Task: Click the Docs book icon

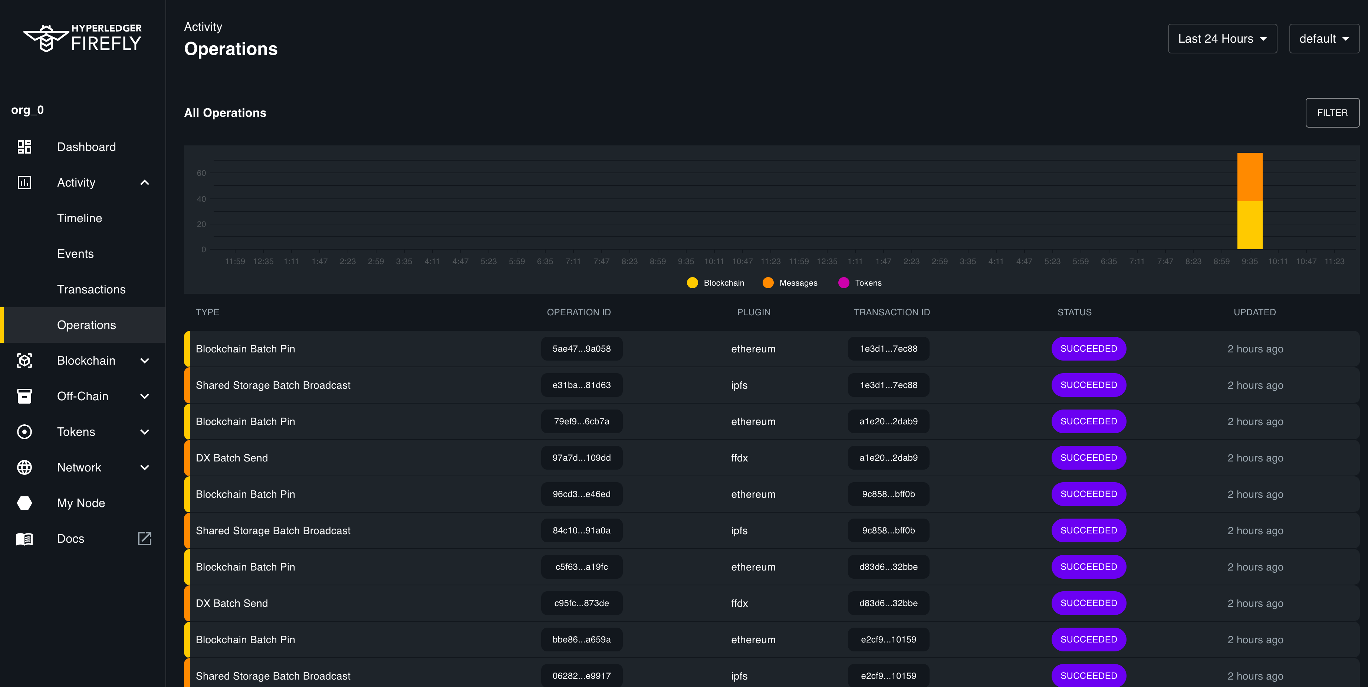Action: coord(24,539)
